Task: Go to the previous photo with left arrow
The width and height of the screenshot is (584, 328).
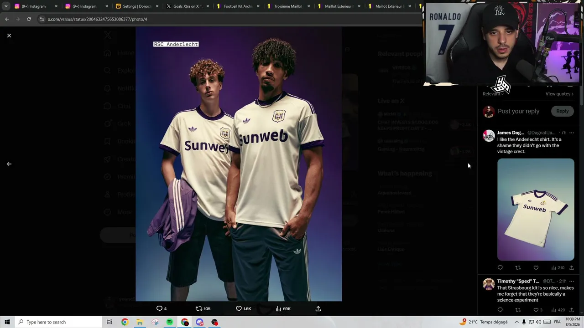Action: 9,164
